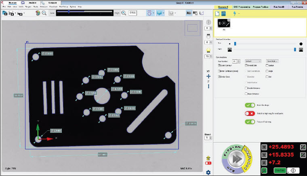Select the dotted circle target tool icon

point(149,13)
